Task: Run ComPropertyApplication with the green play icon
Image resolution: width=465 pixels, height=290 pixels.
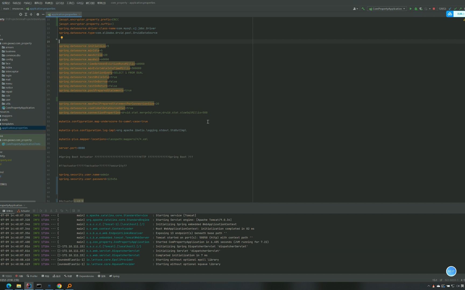Action: click(411, 9)
